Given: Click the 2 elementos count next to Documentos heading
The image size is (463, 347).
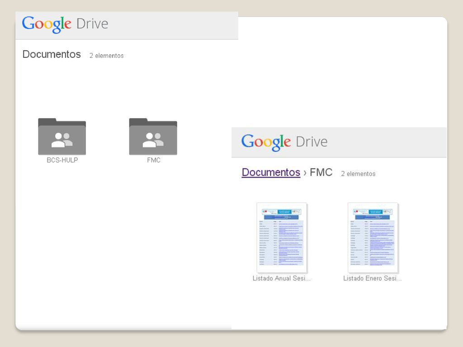Looking at the screenshot, I should pyautogui.click(x=107, y=56).
